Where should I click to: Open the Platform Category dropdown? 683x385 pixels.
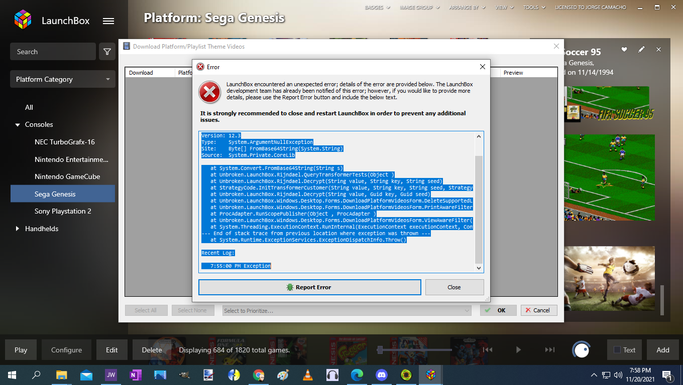[x=63, y=79]
